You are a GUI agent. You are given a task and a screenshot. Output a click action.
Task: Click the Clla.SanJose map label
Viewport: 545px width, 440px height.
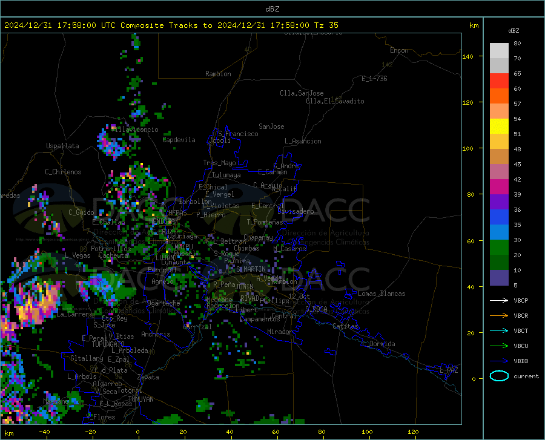tap(302, 93)
